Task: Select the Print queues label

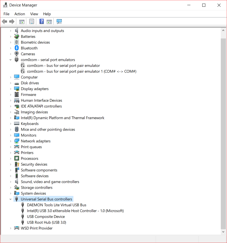Action: click(31, 147)
